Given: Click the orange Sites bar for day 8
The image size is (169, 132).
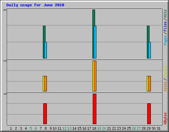Looking at the screenshot, I should (x=46, y=83).
